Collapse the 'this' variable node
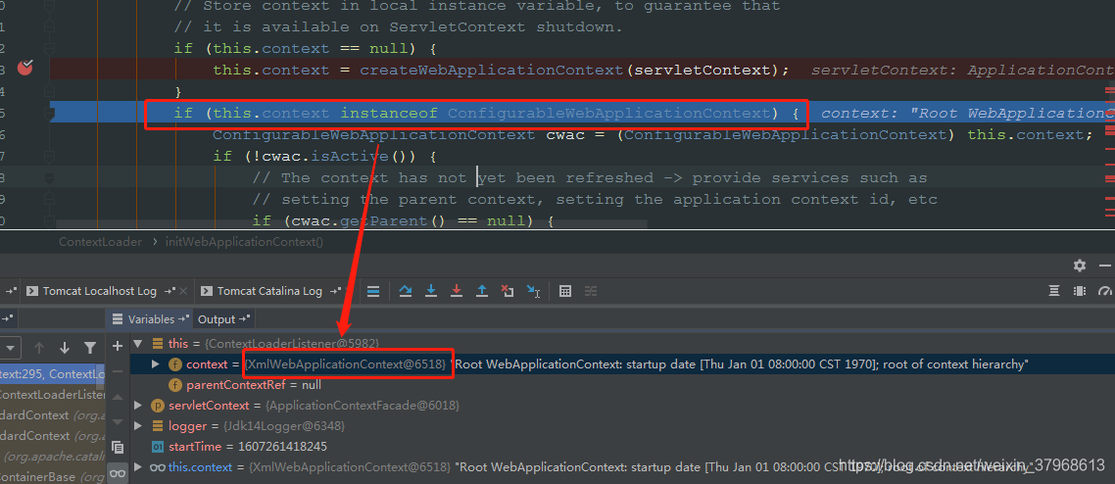The height and width of the screenshot is (484, 1115). click(x=138, y=343)
